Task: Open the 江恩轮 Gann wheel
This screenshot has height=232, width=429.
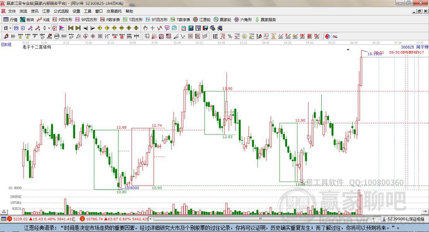Action: pos(202,19)
